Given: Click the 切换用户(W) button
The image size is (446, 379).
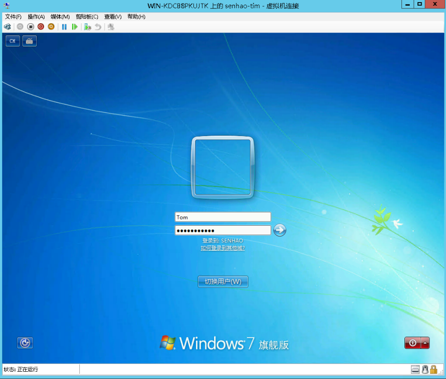Looking at the screenshot, I should (x=223, y=282).
